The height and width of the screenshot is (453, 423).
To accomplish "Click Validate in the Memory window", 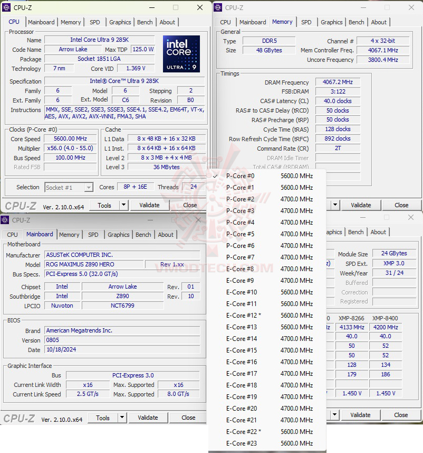I will (361, 205).
